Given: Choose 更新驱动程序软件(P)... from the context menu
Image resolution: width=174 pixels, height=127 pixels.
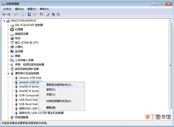Looking at the screenshot, I should click(62, 85).
